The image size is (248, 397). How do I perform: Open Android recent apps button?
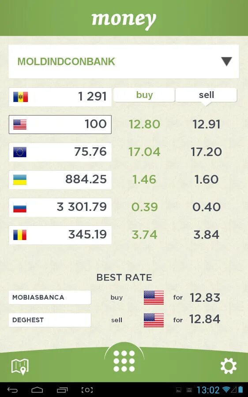pos(62,390)
